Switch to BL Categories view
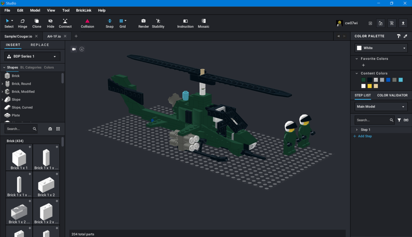Screen dimensions: 412x237 [x=31, y=68]
